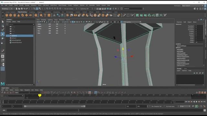The height and width of the screenshot is (116, 207).
Task: Click the Poly Disc shelf icon
Action: [30, 15]
